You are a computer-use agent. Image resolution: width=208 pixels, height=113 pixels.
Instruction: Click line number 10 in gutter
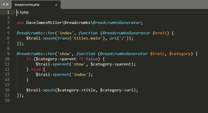7,59
